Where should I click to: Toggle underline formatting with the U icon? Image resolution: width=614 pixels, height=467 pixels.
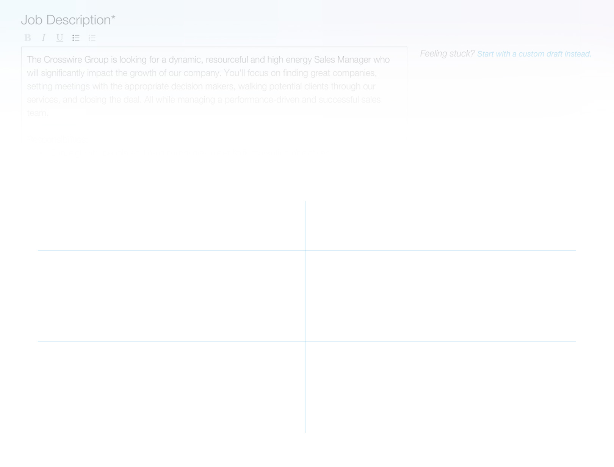(x=60, y=38)
